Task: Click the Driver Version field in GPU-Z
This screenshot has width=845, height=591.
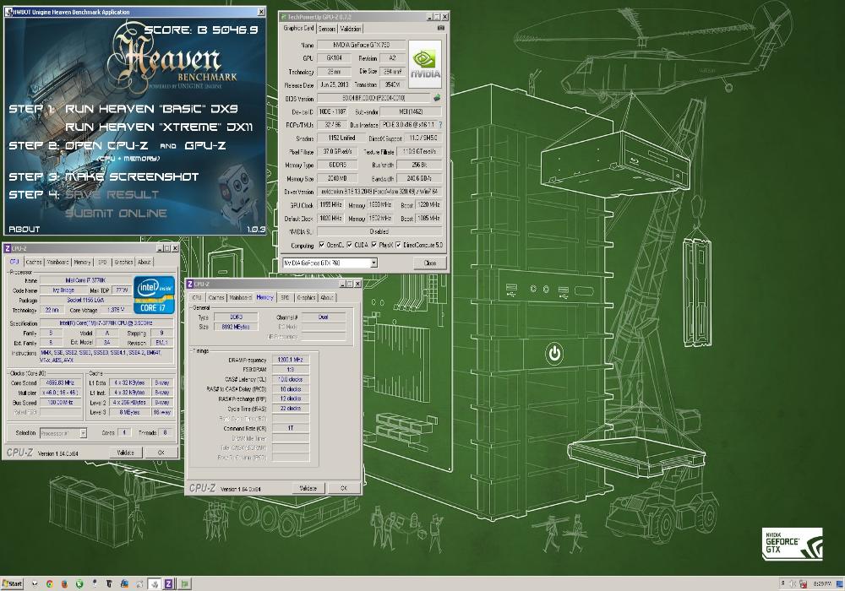Action: (379, 191)
